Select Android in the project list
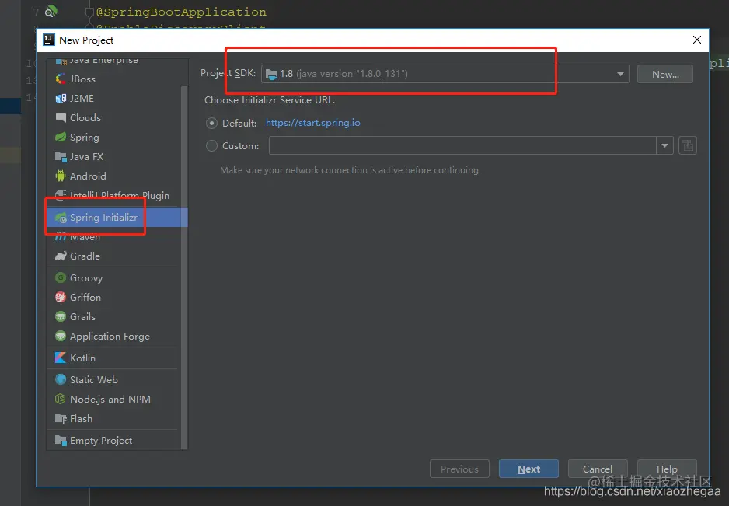Image resolution: width=729 pixels, height=506 pixels. pyautogui.click(x=88, y=176)
